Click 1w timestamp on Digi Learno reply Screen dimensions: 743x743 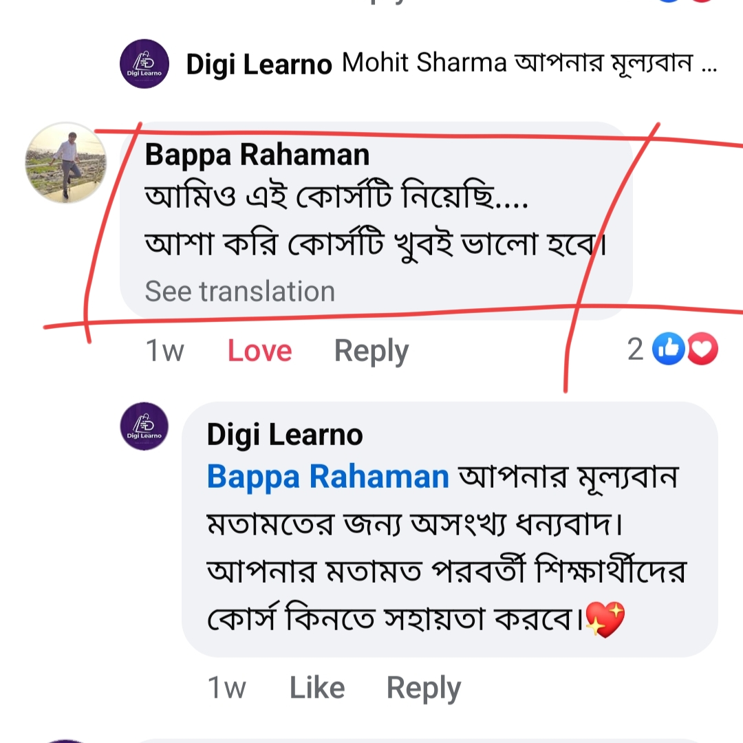point(226,688)
